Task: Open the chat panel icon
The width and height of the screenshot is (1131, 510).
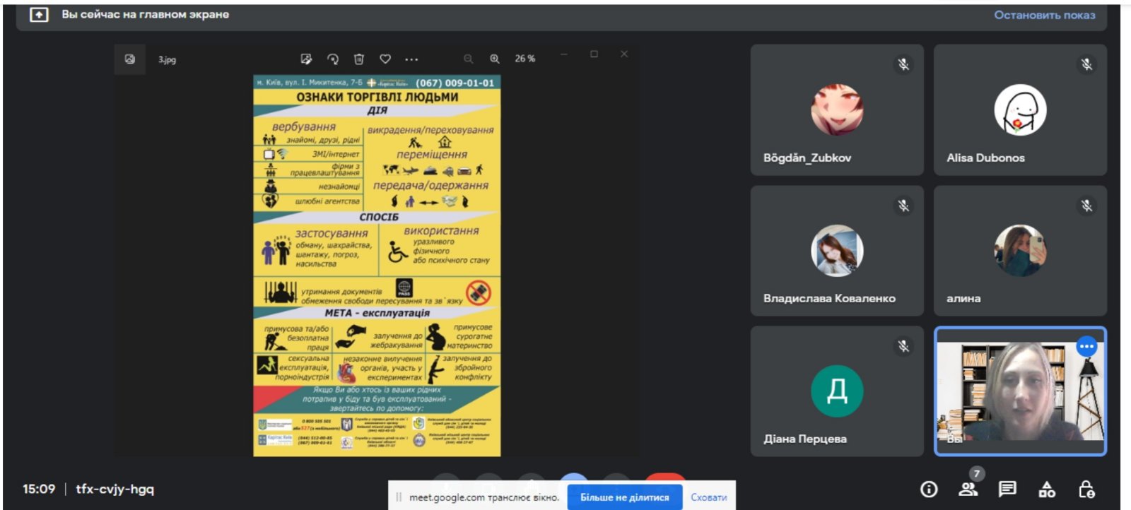Action: pyautogui.click(x=1007, y=489)
